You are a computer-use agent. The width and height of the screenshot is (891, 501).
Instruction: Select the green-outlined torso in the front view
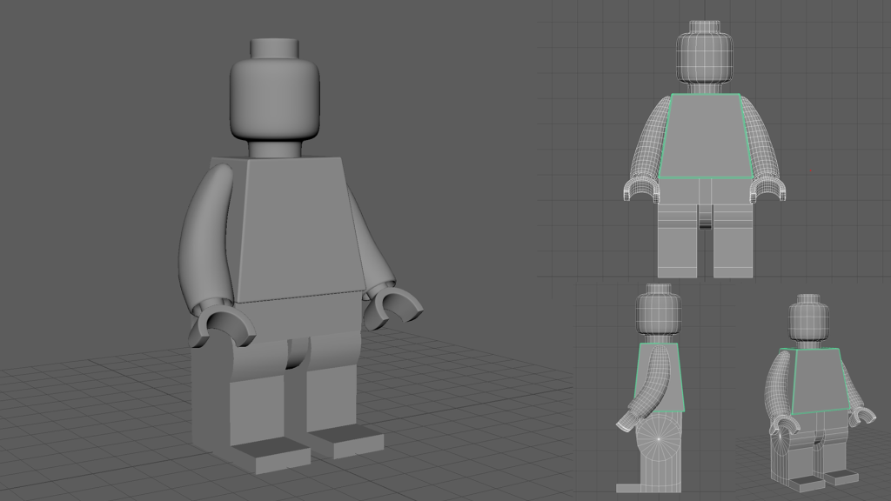(706, 137)
